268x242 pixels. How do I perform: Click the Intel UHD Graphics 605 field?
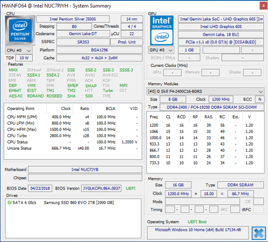click(x=221, y=27)
